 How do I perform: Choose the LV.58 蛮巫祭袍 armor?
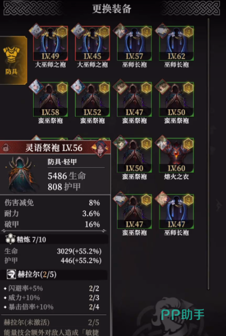pos(51,99)
